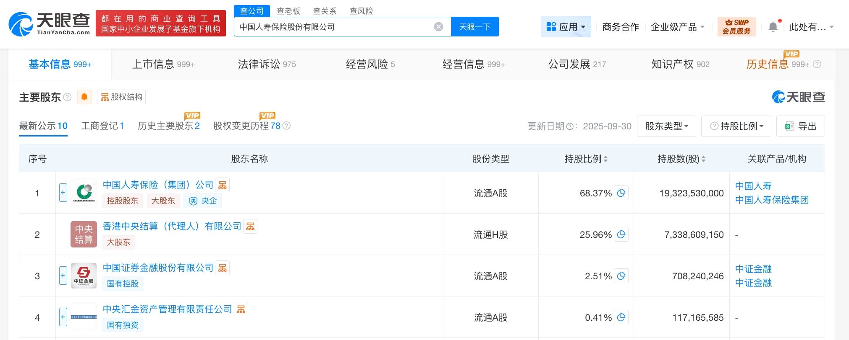The image size is (849, 340).
Task: Expand the 应用 menu
Action: (566, 27)
